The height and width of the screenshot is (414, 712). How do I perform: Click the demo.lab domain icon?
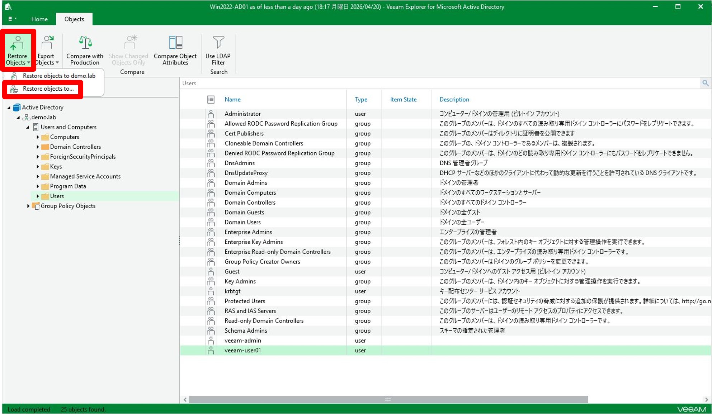click(26, 117)
